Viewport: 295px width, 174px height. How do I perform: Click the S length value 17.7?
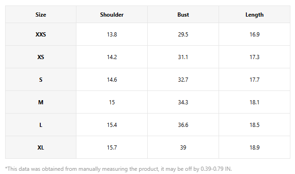click(254, 80)
